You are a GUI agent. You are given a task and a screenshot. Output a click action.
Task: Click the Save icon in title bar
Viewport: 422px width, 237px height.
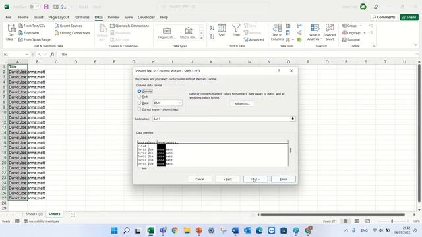click(46, 7)
